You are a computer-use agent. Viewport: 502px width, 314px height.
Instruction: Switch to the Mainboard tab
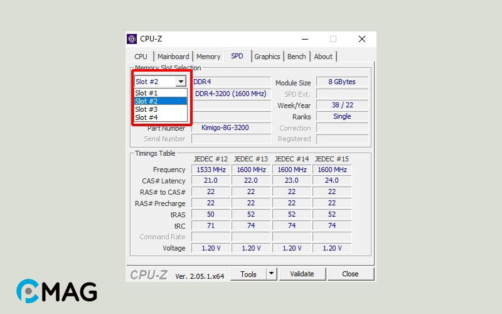[173, 57]
